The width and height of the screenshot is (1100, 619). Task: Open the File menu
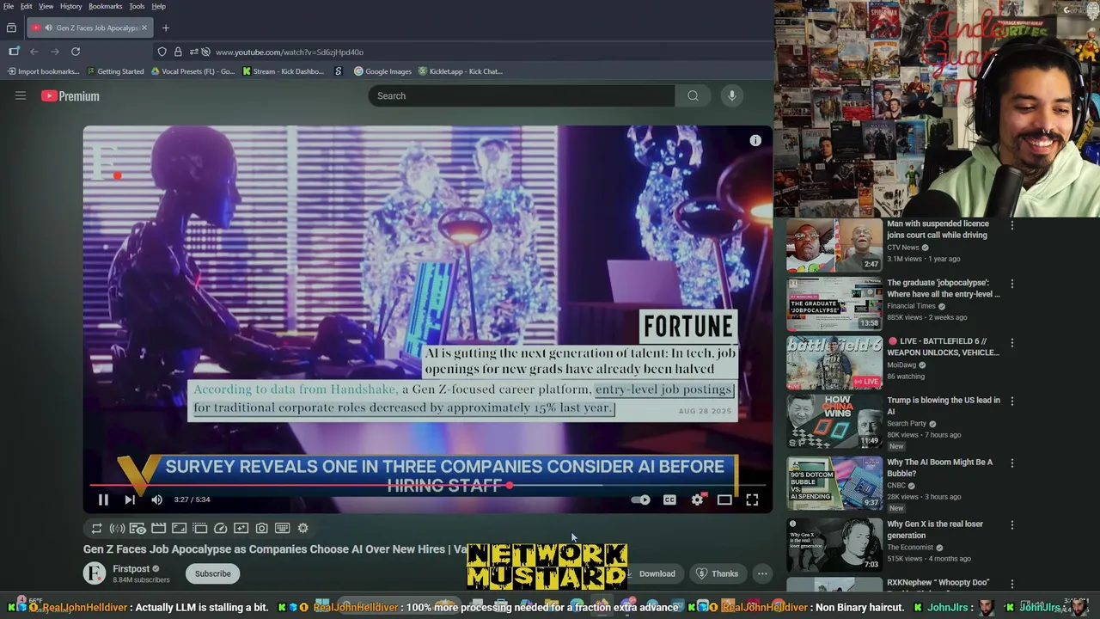(x=9, y=6)
